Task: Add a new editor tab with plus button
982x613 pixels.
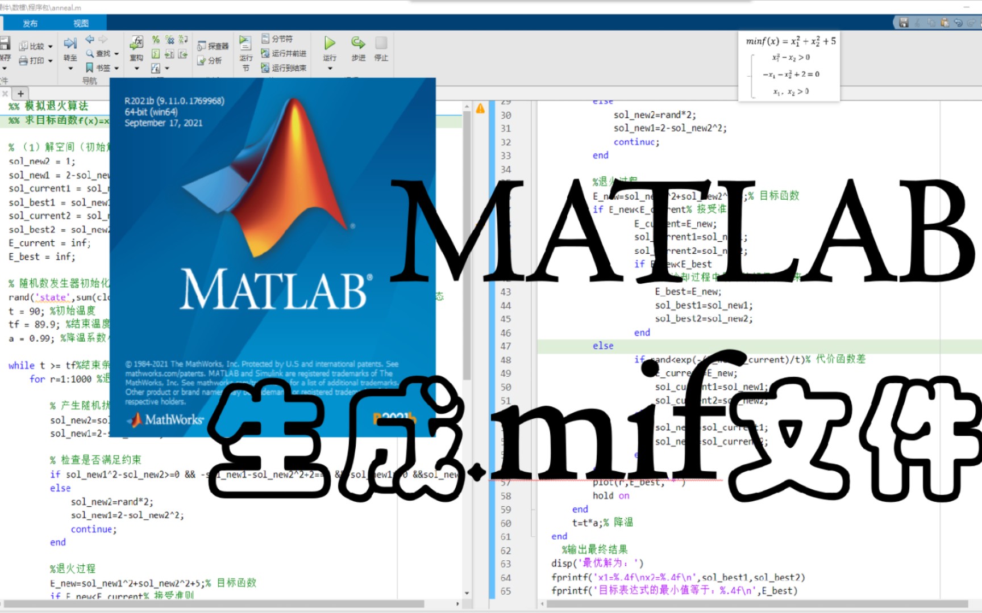Action: (20, 94)
